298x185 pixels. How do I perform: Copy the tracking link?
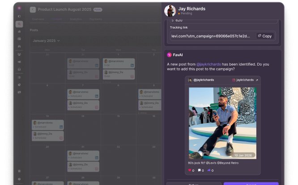tap(265, 36)
